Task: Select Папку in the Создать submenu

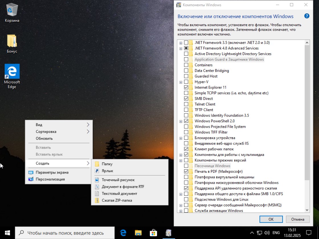Action: [107, 164]
